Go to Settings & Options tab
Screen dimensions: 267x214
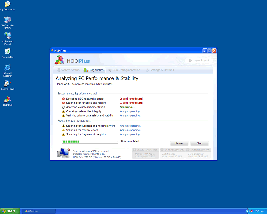160,70
